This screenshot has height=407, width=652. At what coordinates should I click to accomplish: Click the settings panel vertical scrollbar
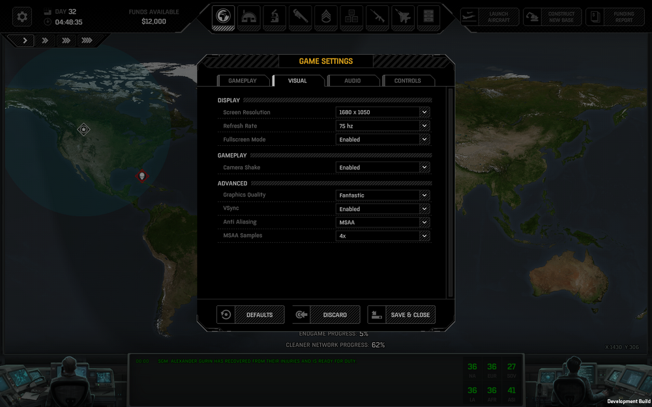[x=450, y=192]
